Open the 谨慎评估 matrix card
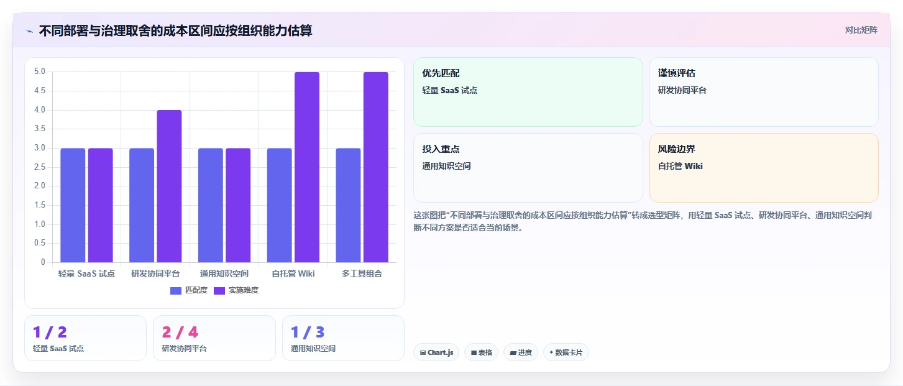The image size is (903, 386). 764,92
